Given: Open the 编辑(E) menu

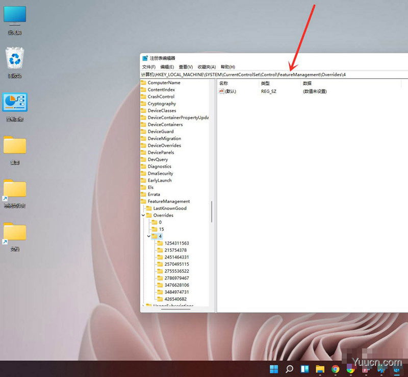Looking at the screenshot, I should coord(167,67).
